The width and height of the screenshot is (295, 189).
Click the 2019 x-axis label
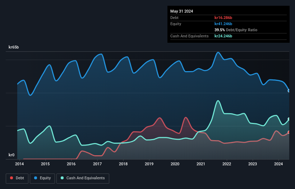(149, 164)
